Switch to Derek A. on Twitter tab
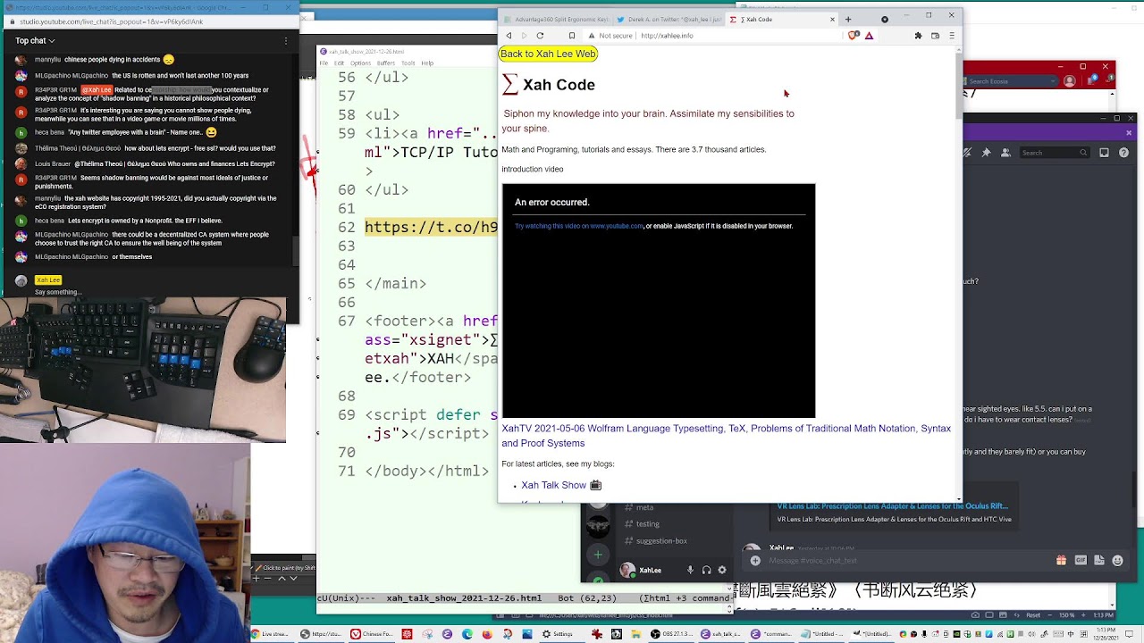Viewport: 1144px width, 643px height. pos(669,19)
